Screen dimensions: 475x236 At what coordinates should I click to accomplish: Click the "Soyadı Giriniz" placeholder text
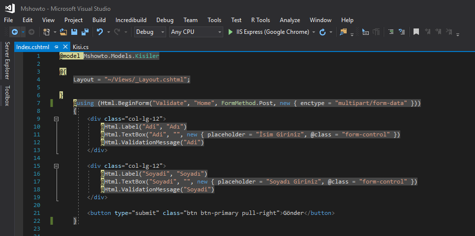[x=294, y=182]
